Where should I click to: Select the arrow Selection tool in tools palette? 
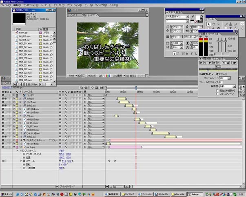click(x=208, y=24)
